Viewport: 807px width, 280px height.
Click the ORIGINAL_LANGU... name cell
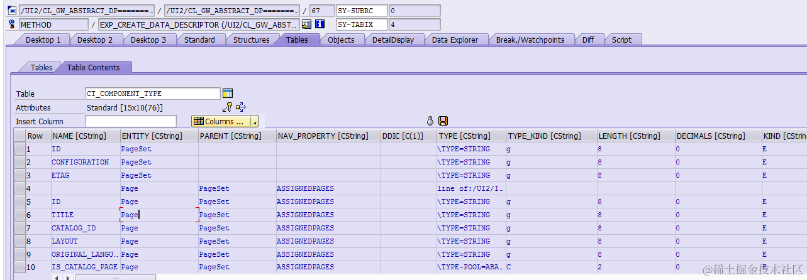click(x=84, y=254)
